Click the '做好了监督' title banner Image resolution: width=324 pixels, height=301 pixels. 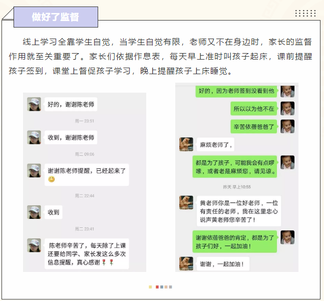(x=56, y=17)
